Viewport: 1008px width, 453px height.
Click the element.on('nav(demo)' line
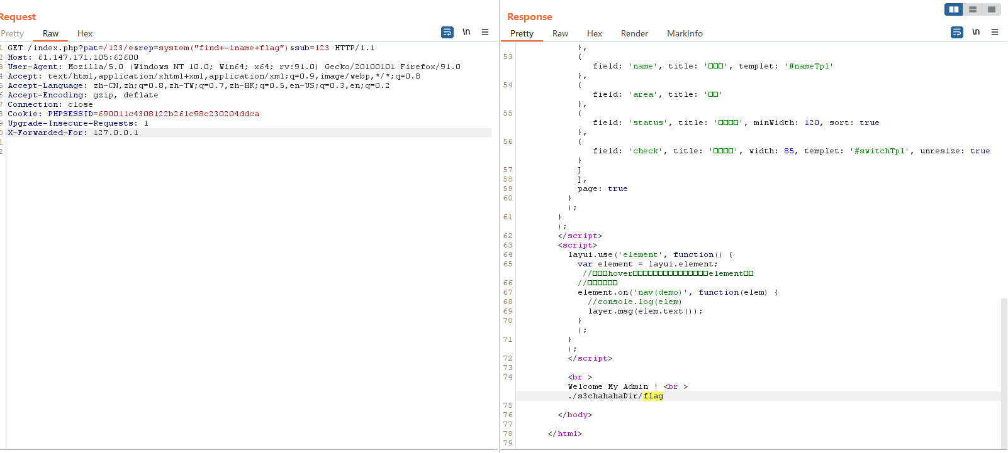678,292
